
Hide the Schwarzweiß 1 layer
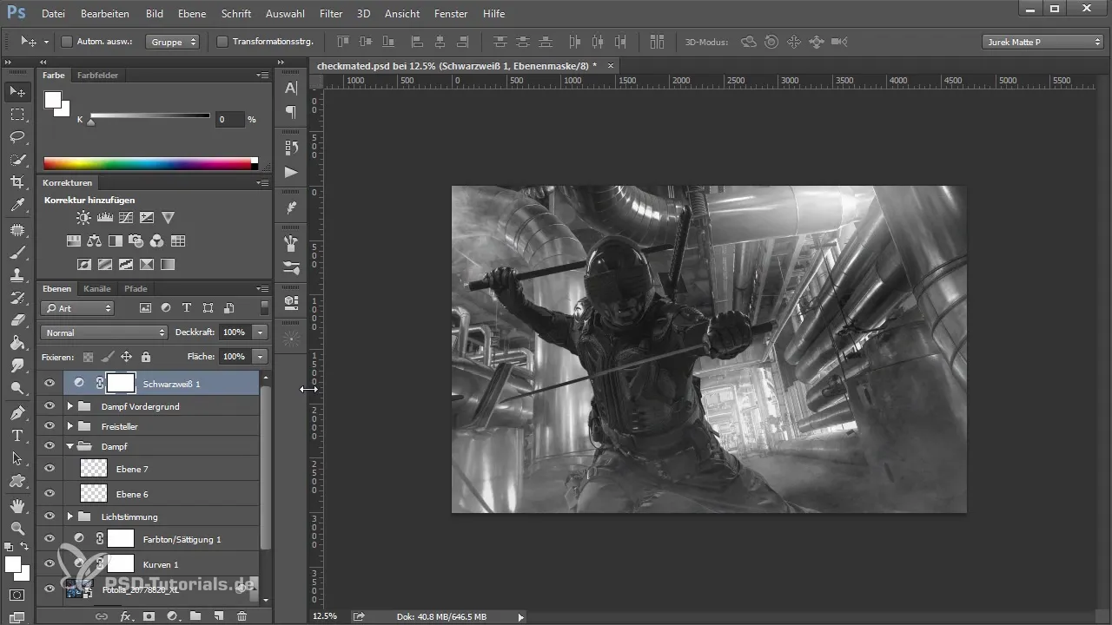coord(50,383)
